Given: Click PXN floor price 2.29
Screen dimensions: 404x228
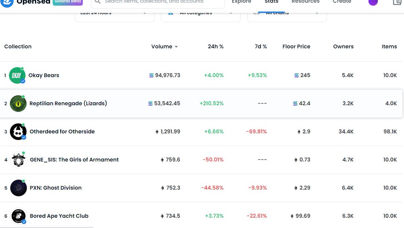Looking at the screenshot, I should (302, 188).
